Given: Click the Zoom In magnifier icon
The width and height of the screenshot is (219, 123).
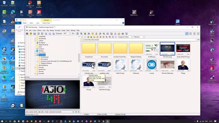Looking at the screenshot, I should (46, 33).
